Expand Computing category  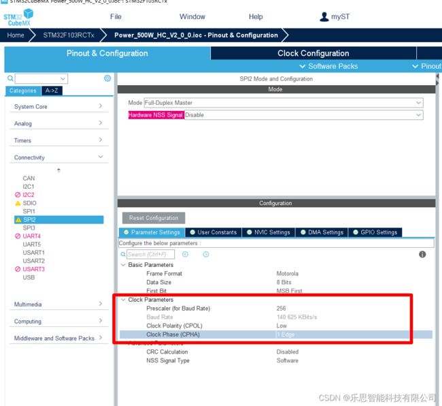pyautogui.click(x=58, y=322)
